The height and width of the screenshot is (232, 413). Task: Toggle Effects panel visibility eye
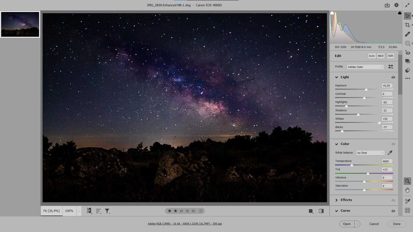click(393, 200)
